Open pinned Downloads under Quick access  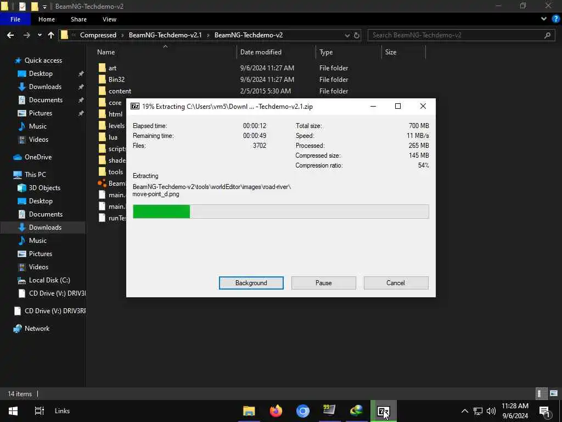pyautogui.click(x=45, y=87)
